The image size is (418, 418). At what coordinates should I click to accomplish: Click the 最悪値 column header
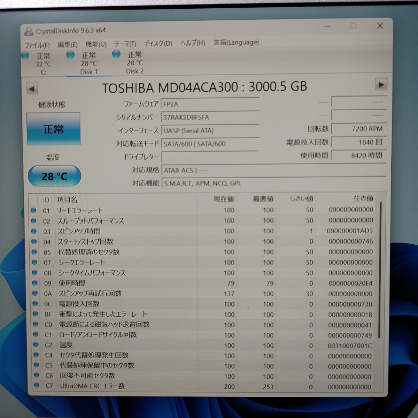[x=263, y=199]
